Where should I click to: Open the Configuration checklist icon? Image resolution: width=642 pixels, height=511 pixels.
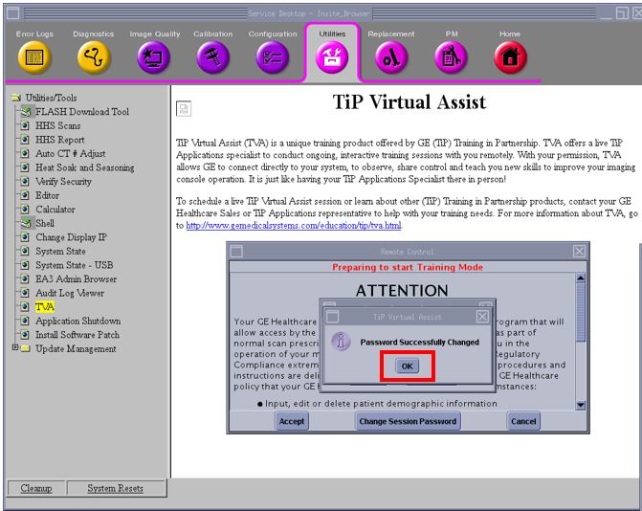point(272,58)
